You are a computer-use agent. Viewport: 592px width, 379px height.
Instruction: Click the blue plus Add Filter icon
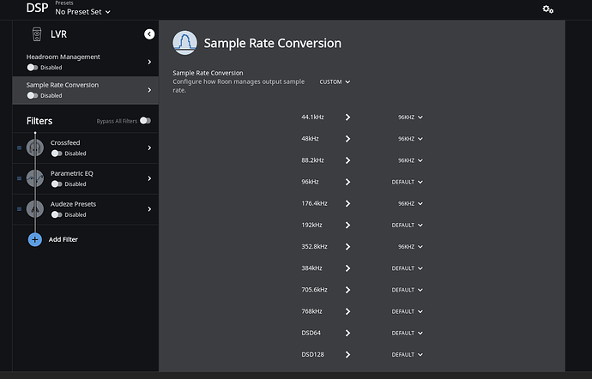tap(34, 239)
